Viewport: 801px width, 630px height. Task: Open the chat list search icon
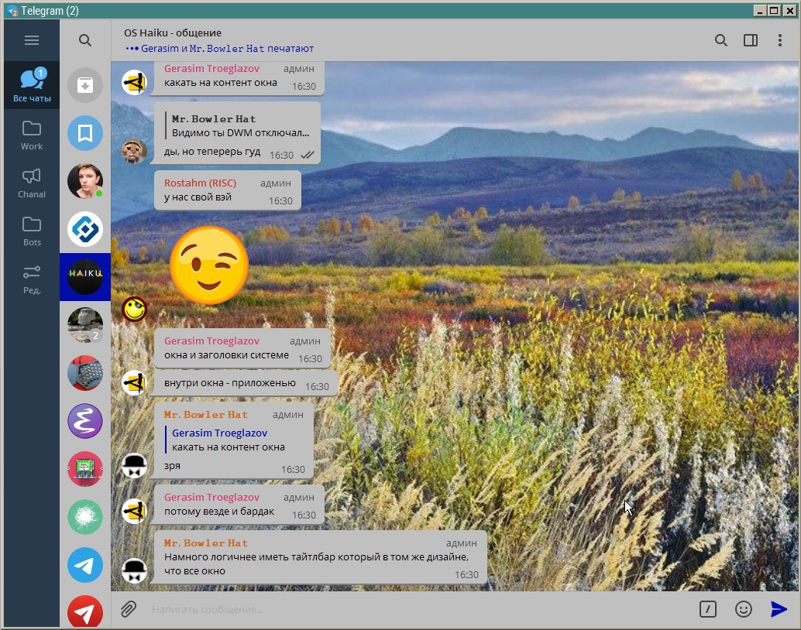[85, 40]
